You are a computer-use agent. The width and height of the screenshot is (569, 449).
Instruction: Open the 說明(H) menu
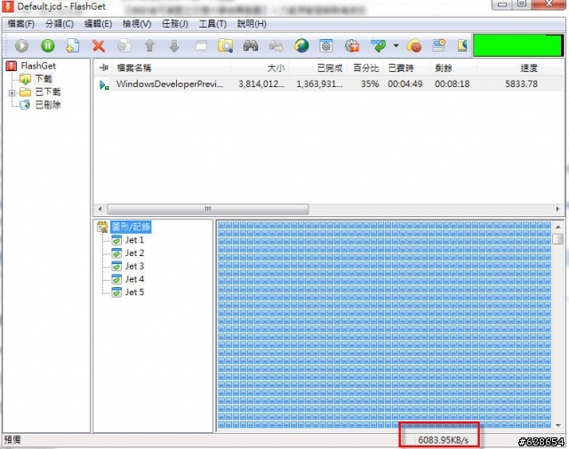coord(252,24)
